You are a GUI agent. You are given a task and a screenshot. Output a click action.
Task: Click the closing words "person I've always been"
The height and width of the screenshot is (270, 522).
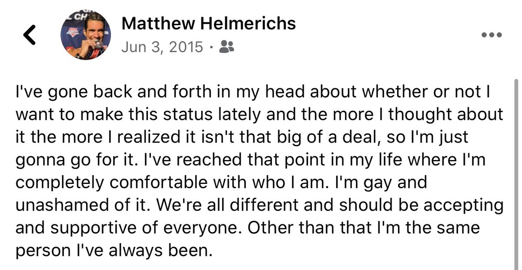(x=114, y=251)
